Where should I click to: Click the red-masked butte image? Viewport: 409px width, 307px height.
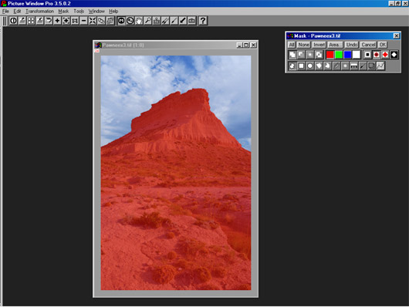coord(176,173)
